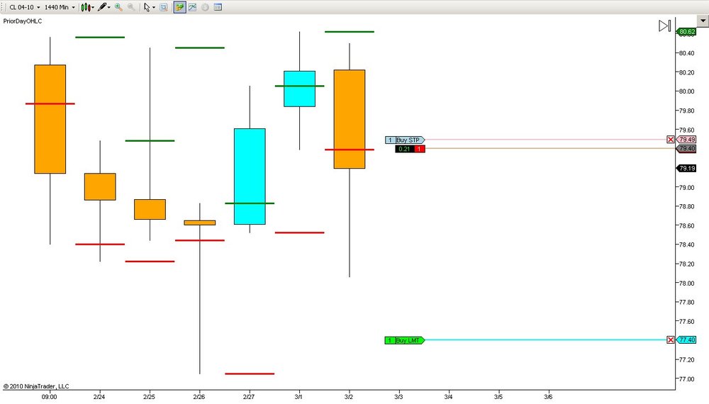Click the 80.00 price axis label
This screenshot has height=404, width=709.
point(686,91)
